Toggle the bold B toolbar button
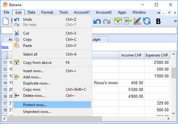 point(158,21)
